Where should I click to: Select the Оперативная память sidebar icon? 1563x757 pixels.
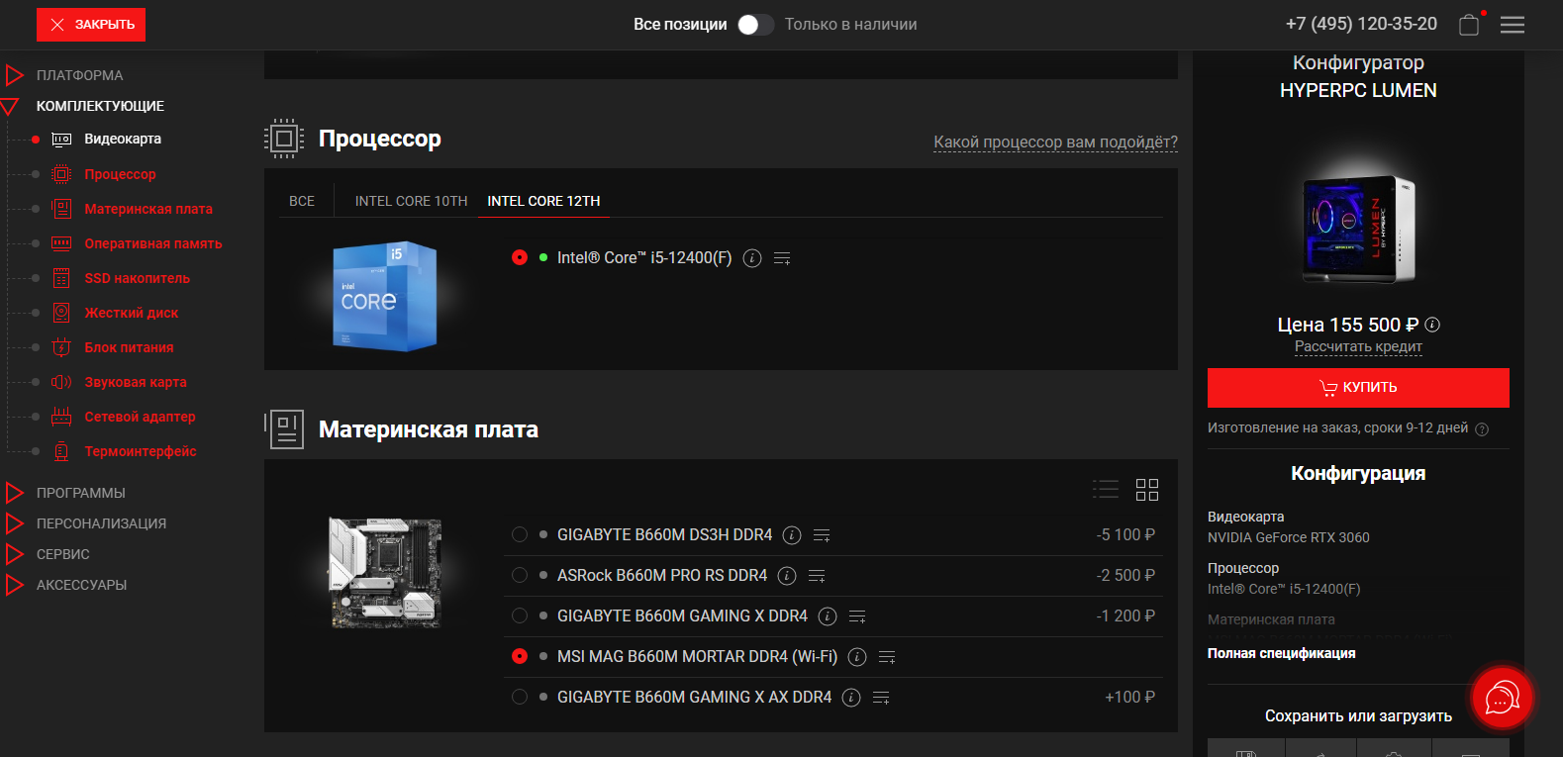click(x=61, y=243)
